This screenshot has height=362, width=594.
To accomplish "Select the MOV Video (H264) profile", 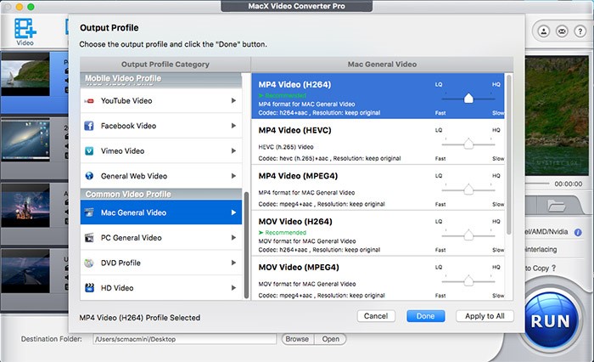I will click(x=339, y=232).
